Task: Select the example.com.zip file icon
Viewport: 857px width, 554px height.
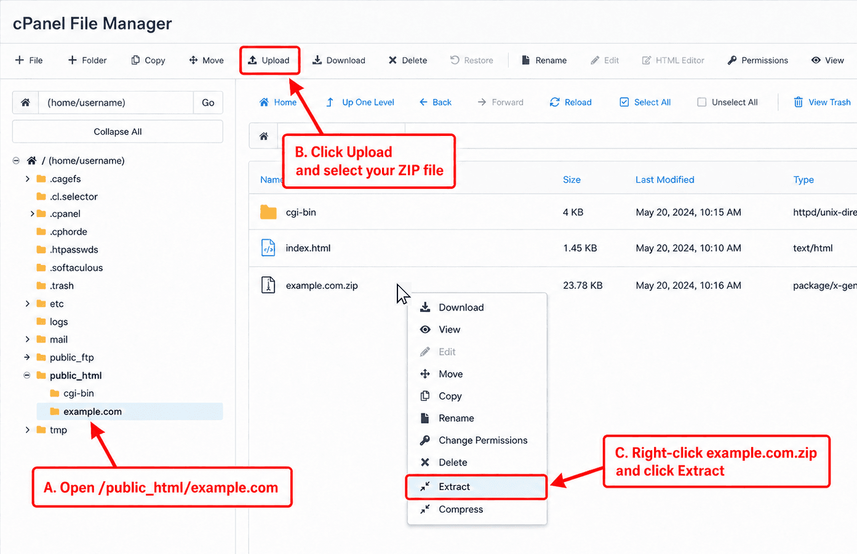Action: 268,285
